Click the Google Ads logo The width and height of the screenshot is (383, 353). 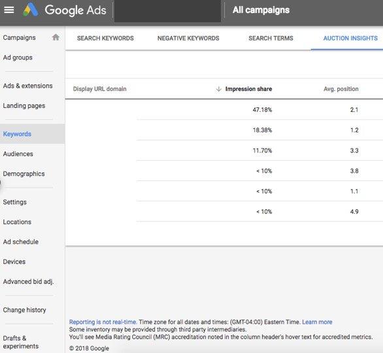[65, 10]
